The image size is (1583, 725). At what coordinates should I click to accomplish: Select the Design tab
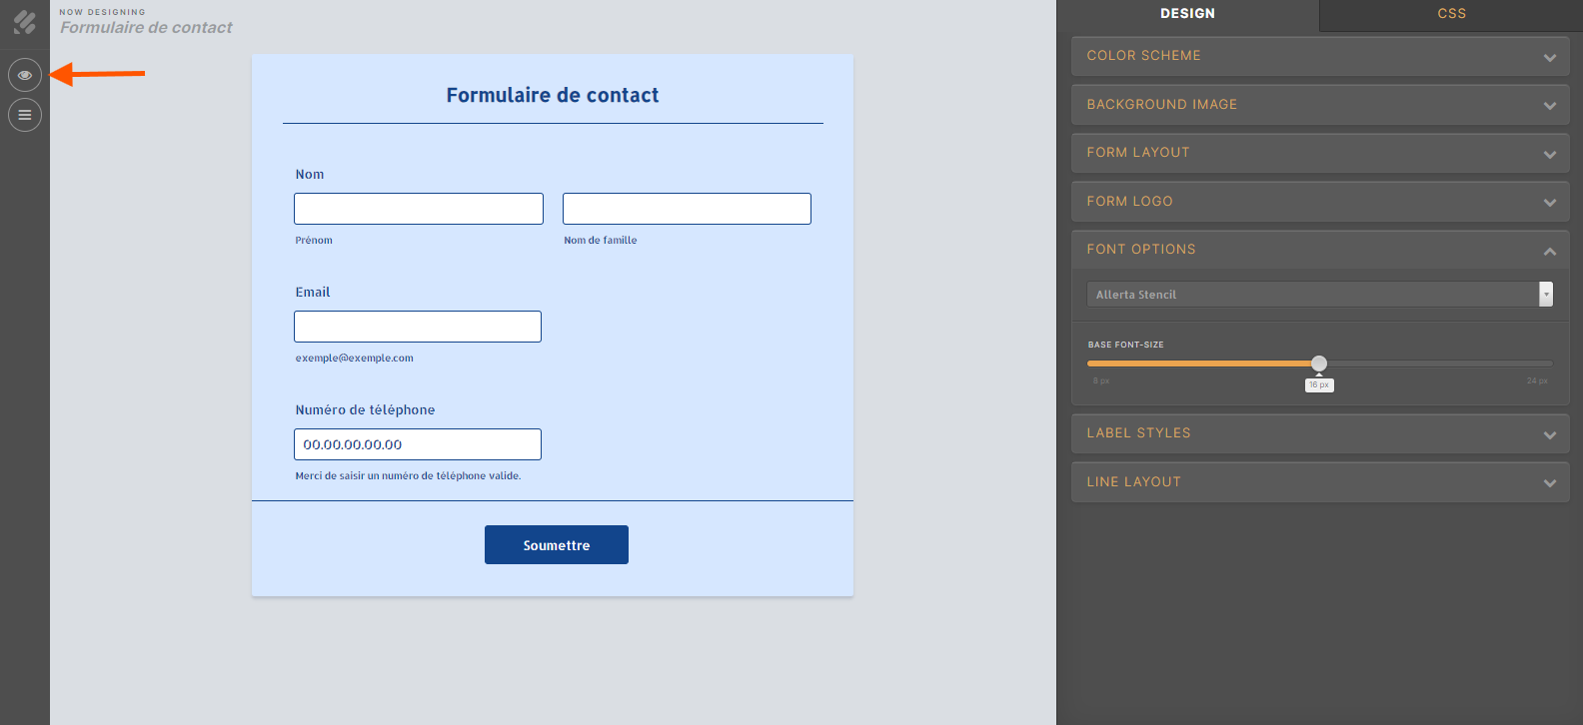pos(1187,14)
